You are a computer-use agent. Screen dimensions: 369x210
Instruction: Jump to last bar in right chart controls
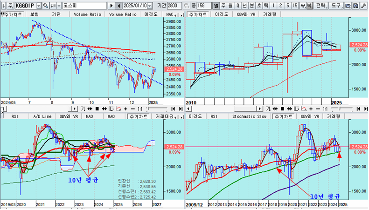click(x=366, y=109)
